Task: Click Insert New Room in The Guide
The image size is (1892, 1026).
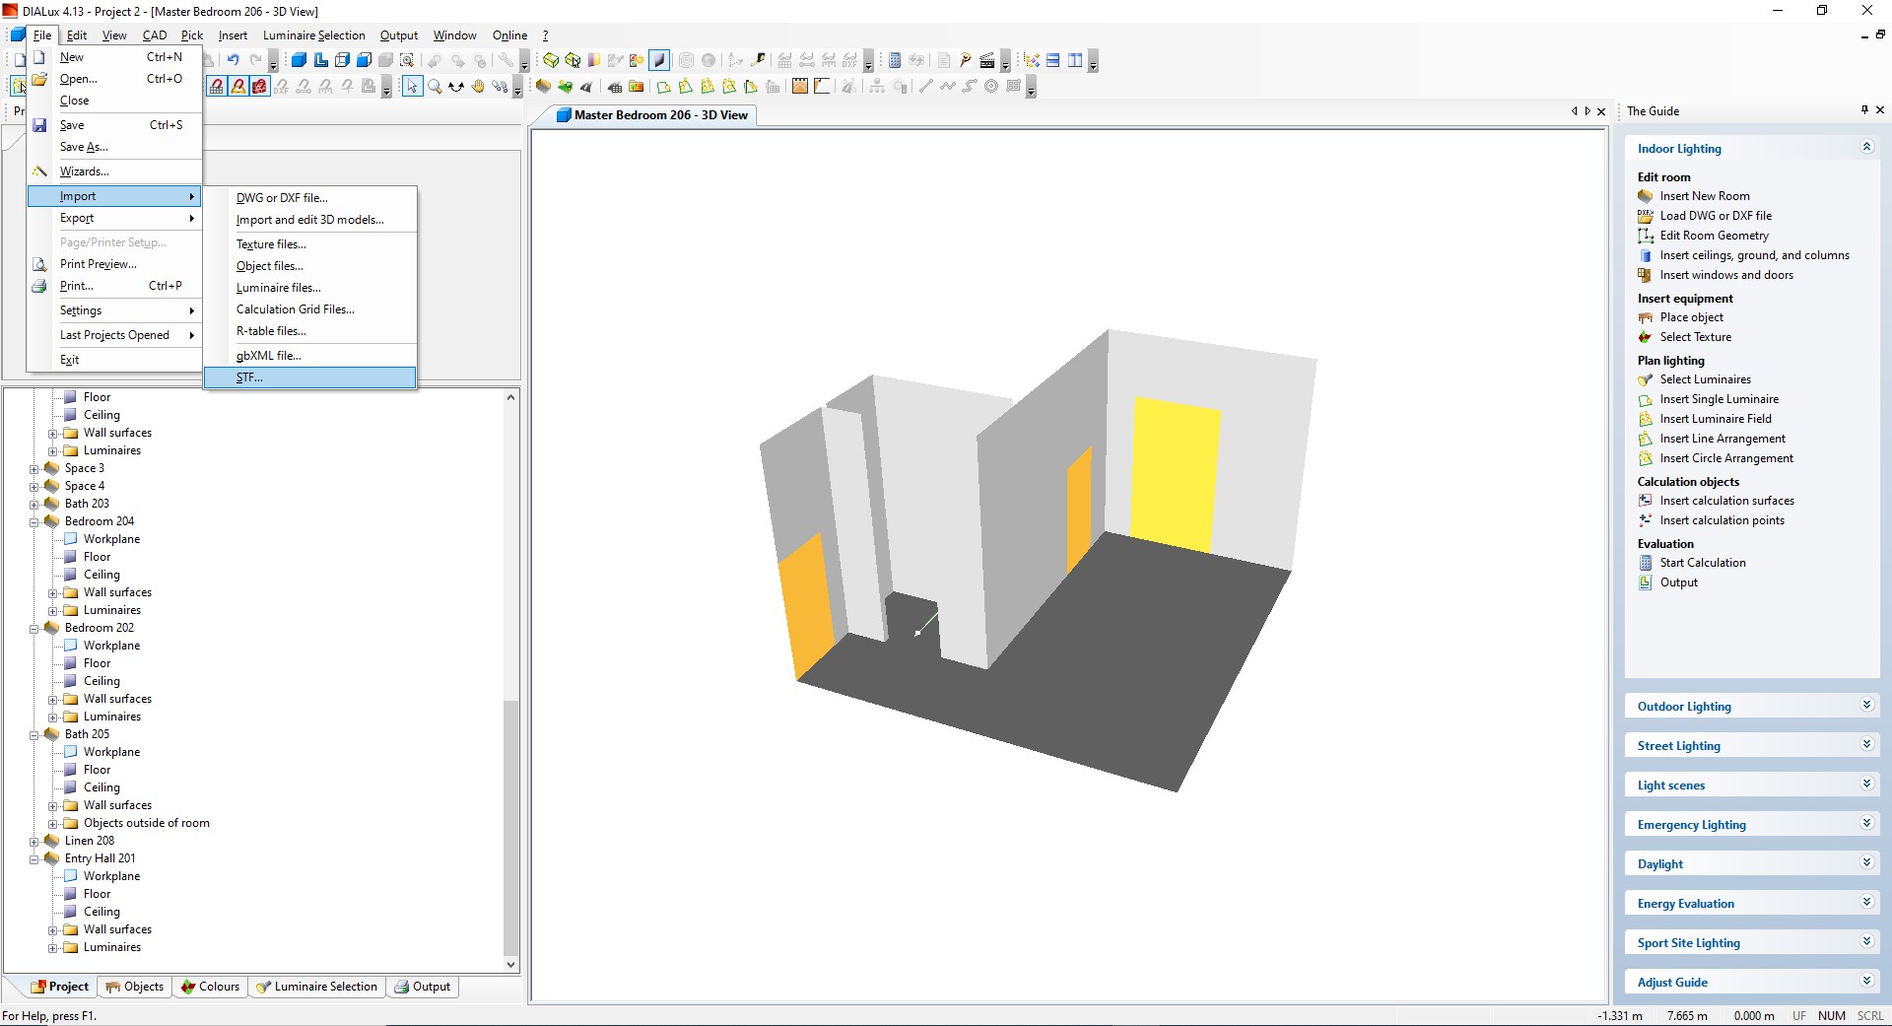Action: click(1706, 195)
